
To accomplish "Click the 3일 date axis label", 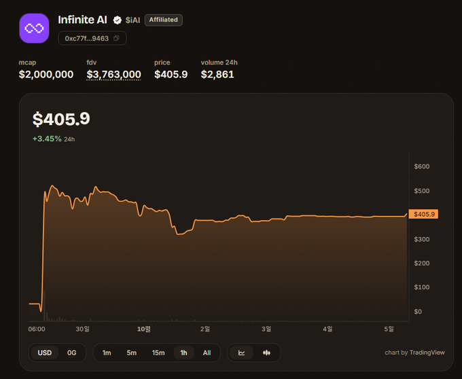I will [x=266, y=329].
